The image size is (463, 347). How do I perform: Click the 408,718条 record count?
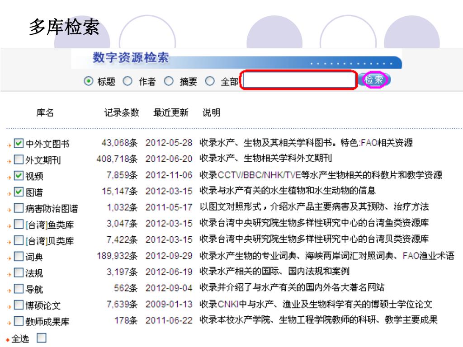pyautogui.click(x=117, y=159)
